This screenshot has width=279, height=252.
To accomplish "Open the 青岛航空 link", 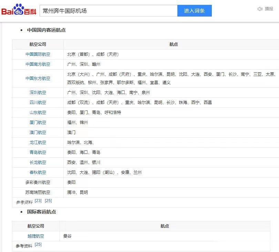I will tap(38, 153).
